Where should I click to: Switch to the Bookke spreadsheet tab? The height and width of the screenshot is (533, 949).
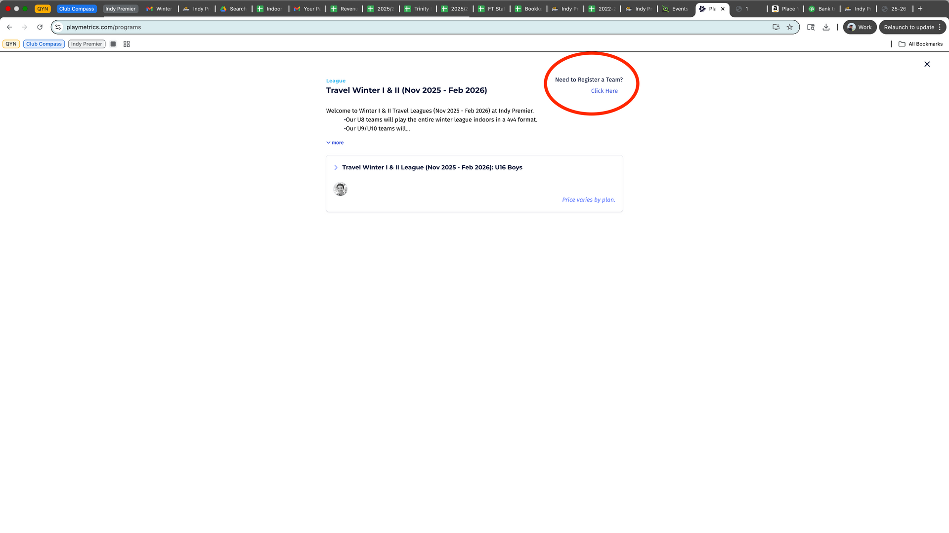tap(528, 9)
